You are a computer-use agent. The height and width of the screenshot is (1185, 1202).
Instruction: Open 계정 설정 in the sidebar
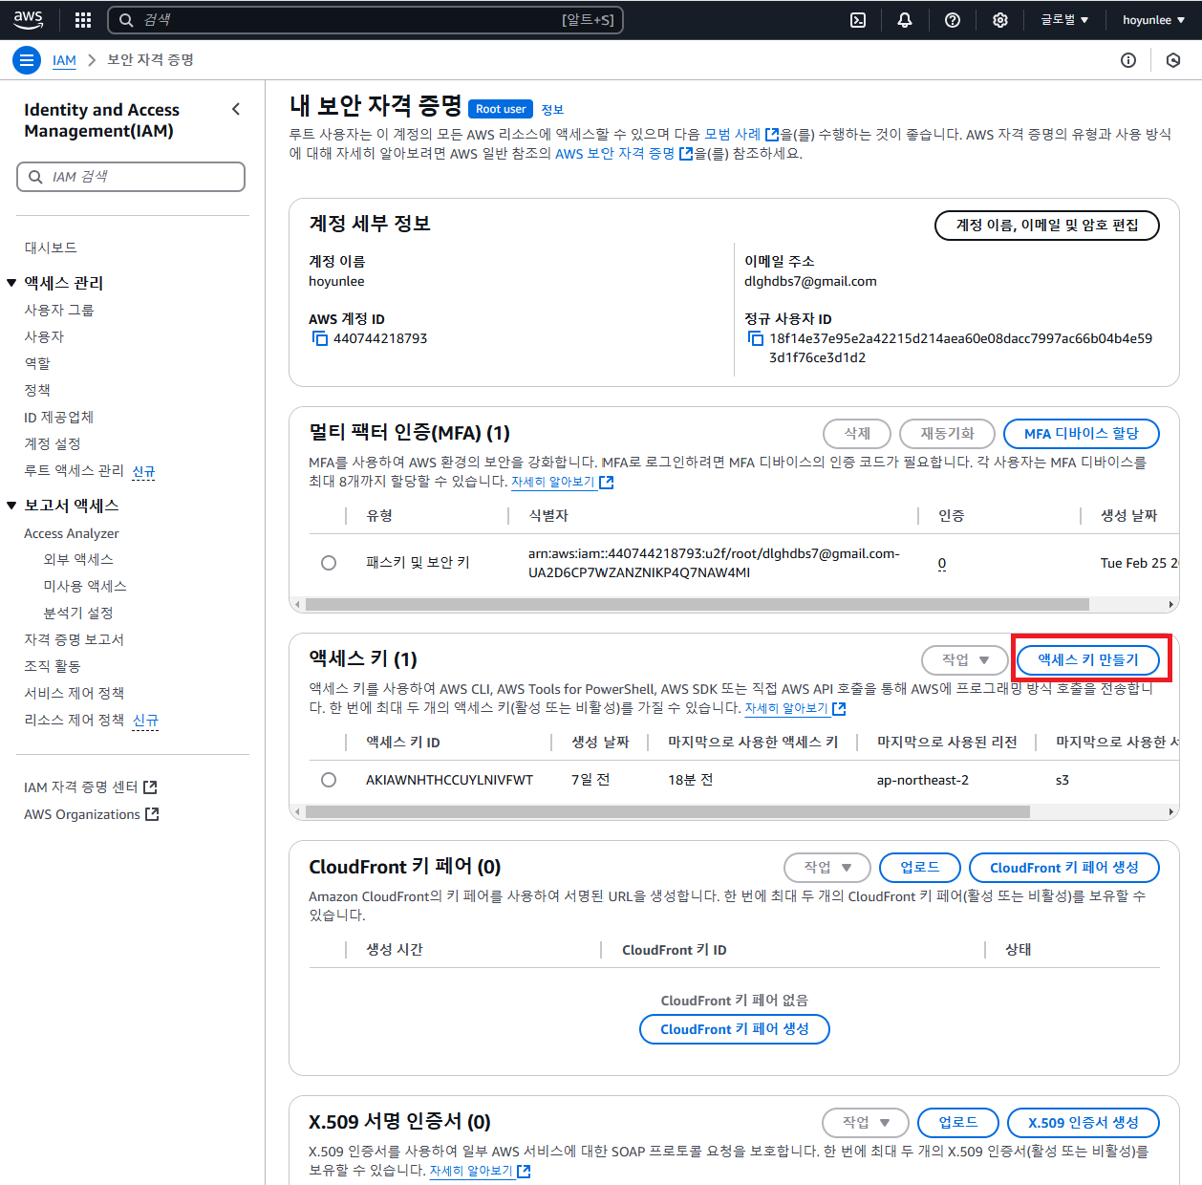[53, 443]
